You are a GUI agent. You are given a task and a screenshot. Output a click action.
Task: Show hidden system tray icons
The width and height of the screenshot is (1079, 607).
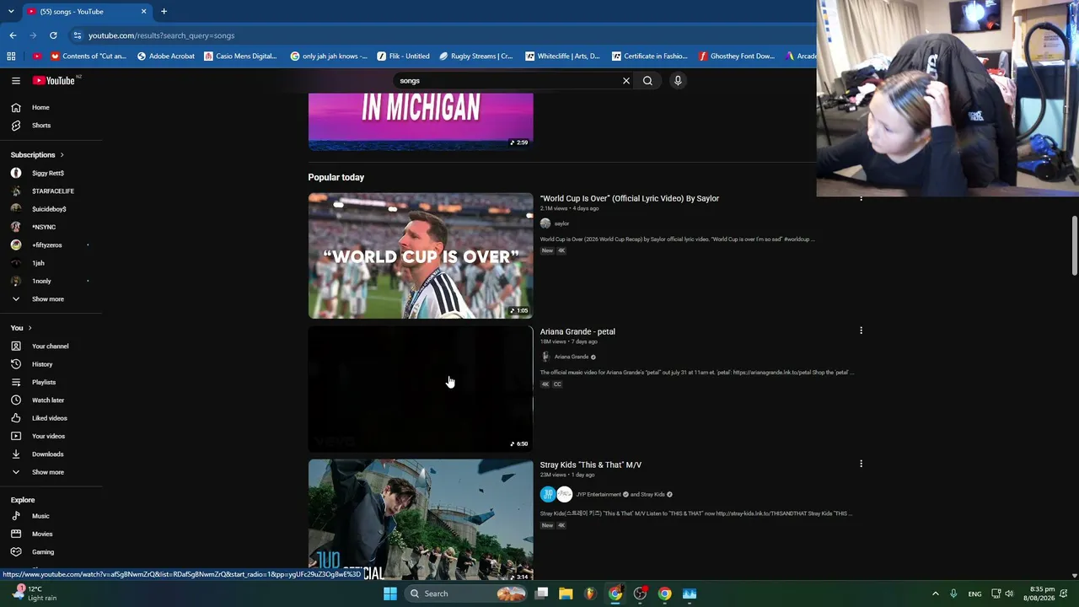(935, 594)
